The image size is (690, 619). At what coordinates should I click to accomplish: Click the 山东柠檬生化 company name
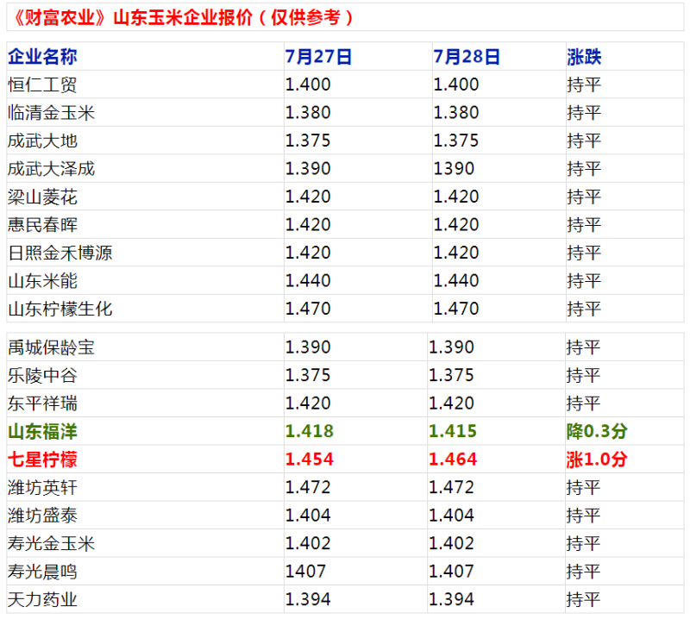60,309
